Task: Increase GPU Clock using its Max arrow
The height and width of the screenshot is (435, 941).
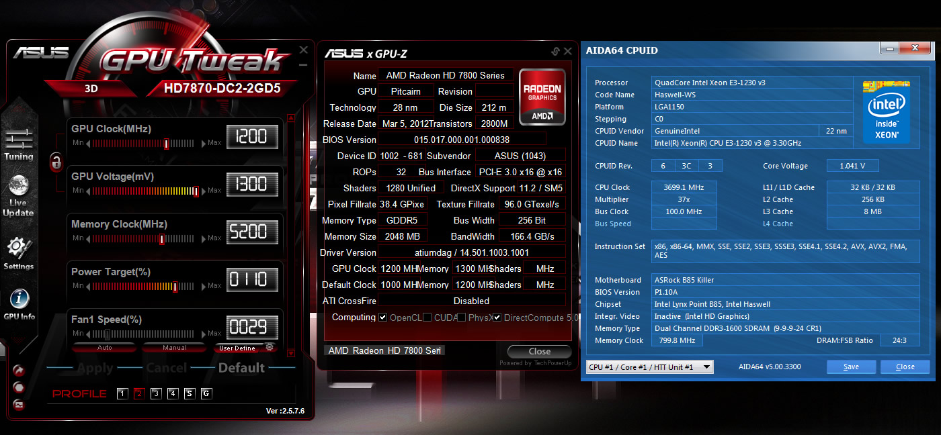Action: point(204,143)
